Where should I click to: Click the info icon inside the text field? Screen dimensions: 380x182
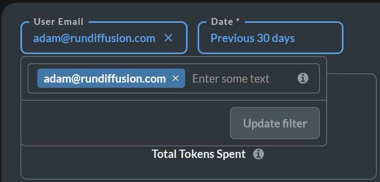303,78
